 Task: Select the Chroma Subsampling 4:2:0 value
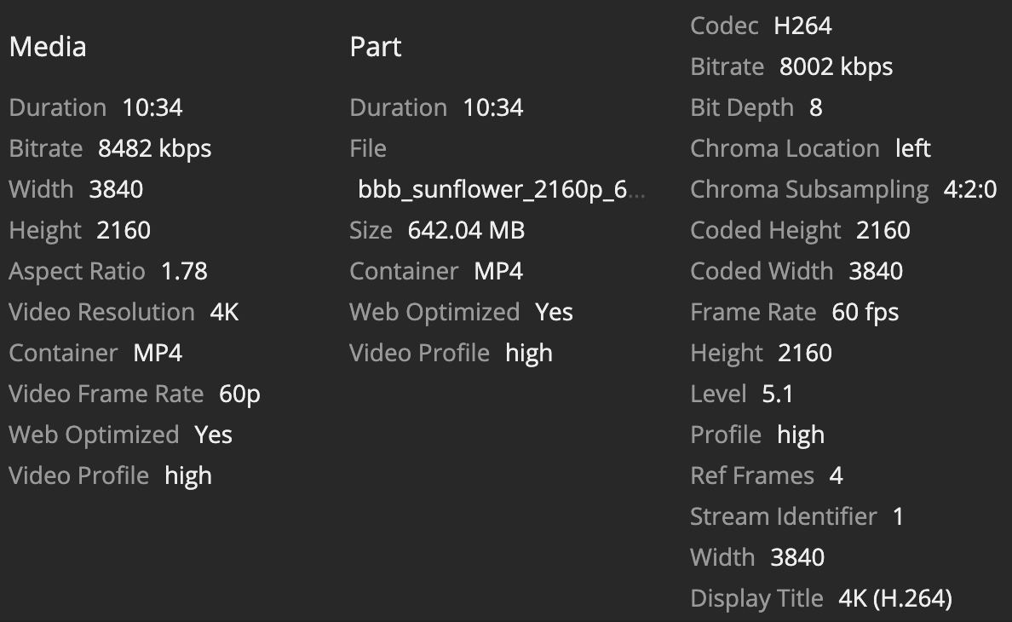[x=969, y=189]
